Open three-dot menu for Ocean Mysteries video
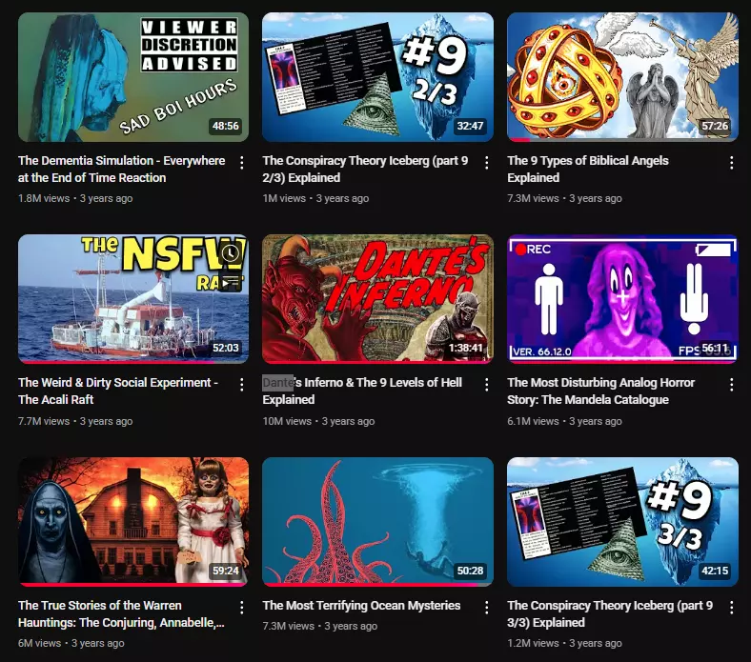This screenshot has height=662, width=751. pyautogui.click(x=487, y=608)
